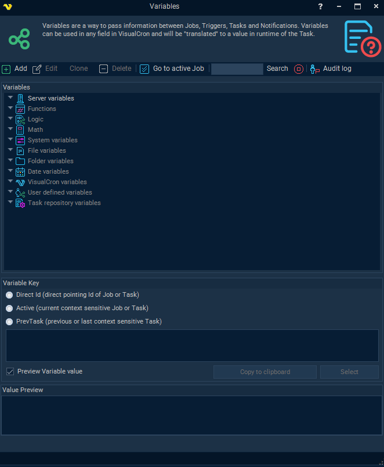Click the Edit pencil icon
384x467 pixels.
coord(37,69)
